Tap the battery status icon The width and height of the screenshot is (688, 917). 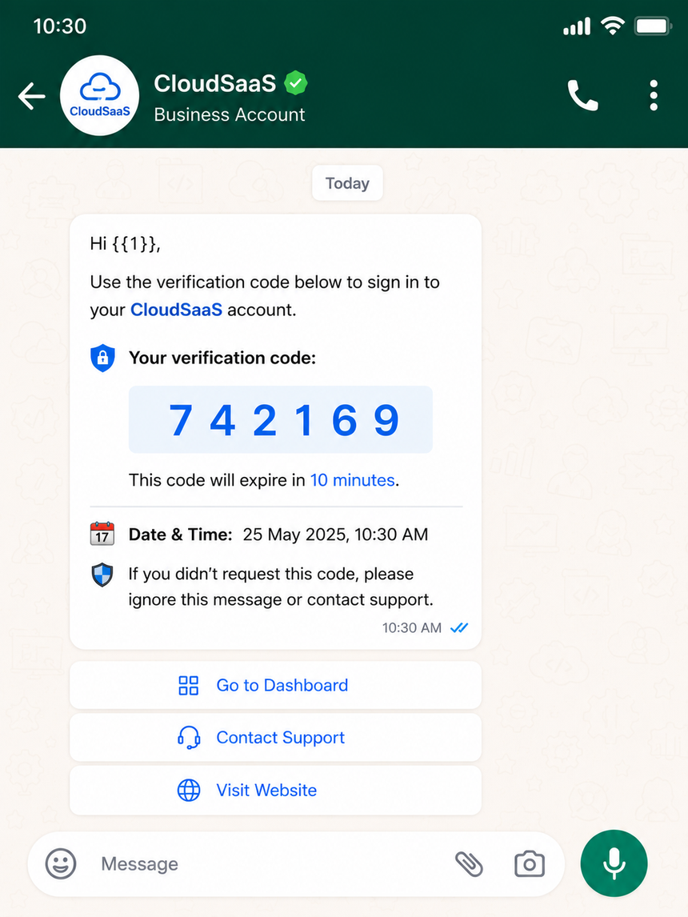pos(653,26)
